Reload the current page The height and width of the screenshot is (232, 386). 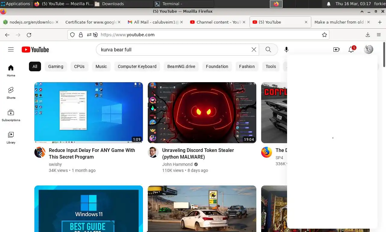(29, 35)
